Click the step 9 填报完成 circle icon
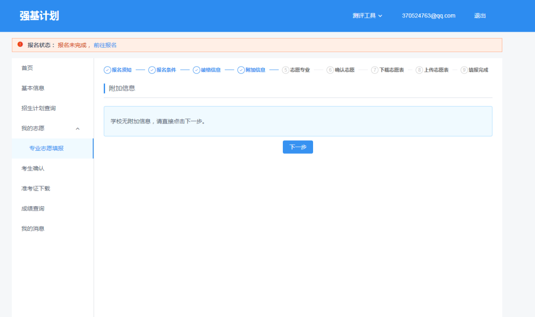 click(463, 69)
